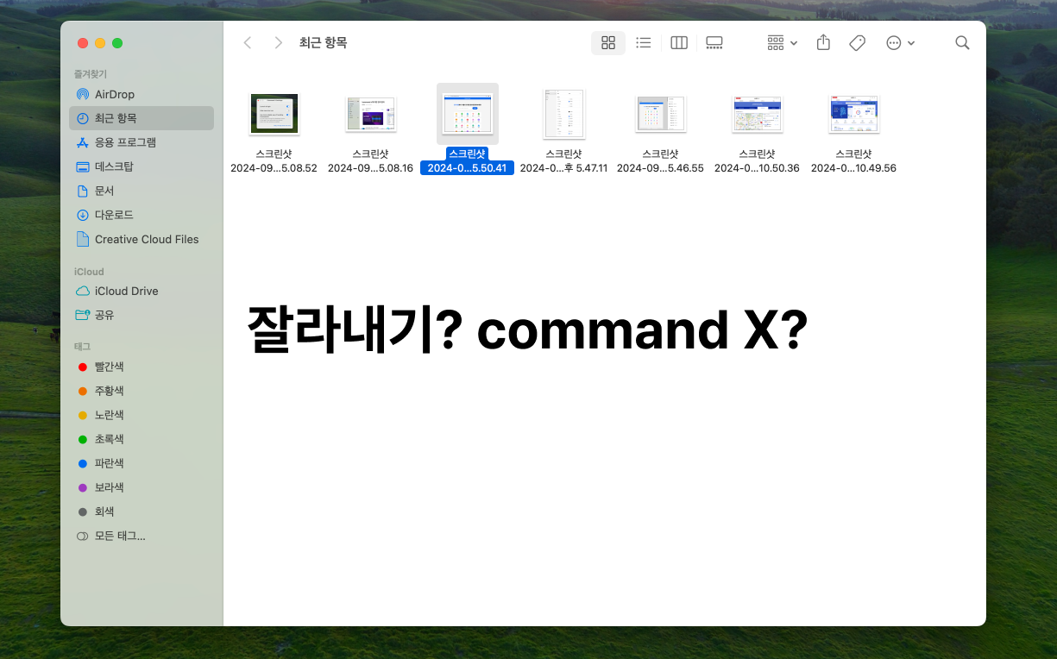Viewport: 1057px width, 659px height.
Task: Select screenshot thumbnail ending 5.08.16
Action: (371, 114)
